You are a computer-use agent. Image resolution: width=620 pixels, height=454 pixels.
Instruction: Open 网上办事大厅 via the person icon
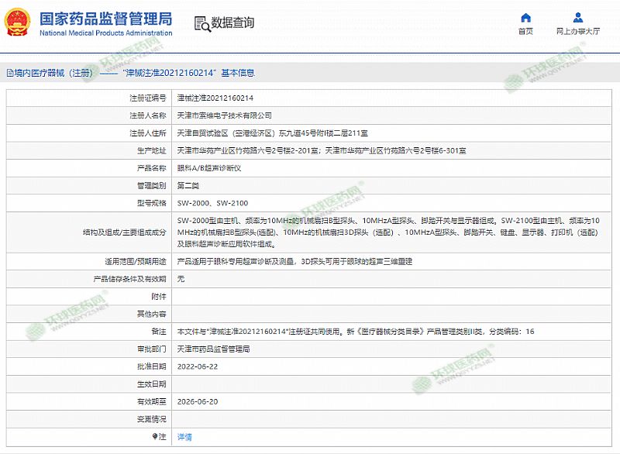coord(577,18)
